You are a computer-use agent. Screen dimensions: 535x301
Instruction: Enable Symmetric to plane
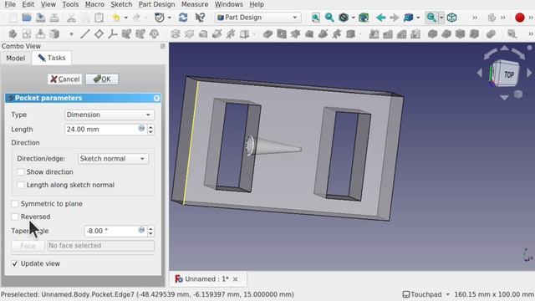click(15, 204)
